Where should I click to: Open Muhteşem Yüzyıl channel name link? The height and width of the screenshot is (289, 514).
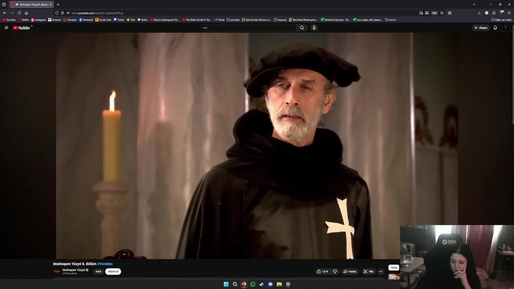point(73,270)
